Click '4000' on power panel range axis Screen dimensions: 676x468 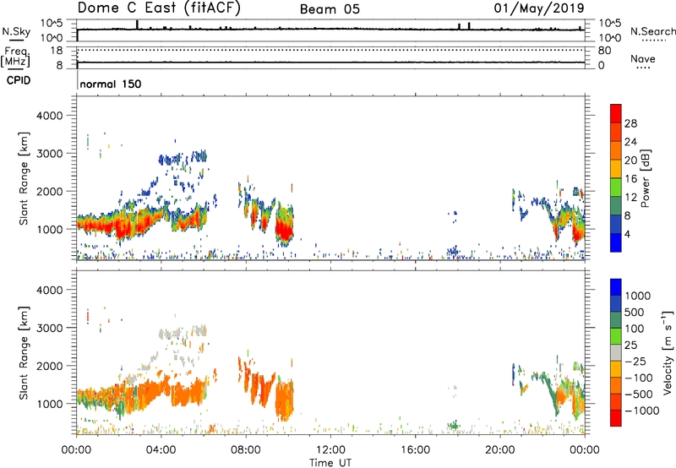point(50,116)
